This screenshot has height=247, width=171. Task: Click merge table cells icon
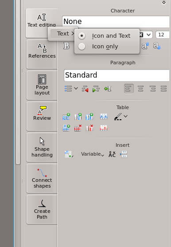point(104,117)
